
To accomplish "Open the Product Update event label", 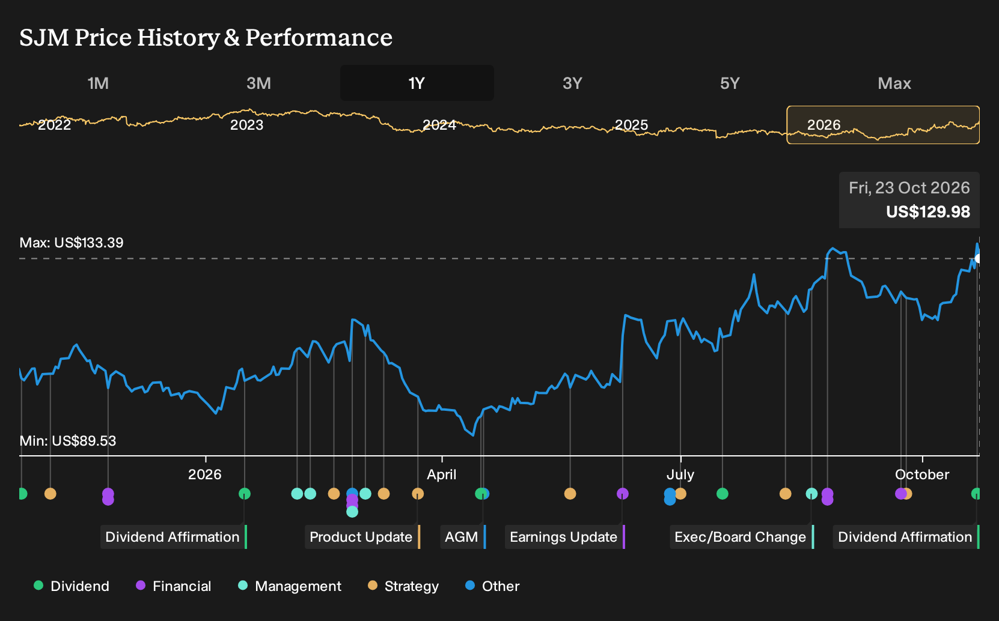I will coord(362,537).
